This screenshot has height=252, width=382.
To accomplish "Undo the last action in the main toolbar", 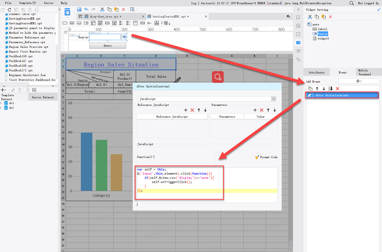I will pos(86,9).
